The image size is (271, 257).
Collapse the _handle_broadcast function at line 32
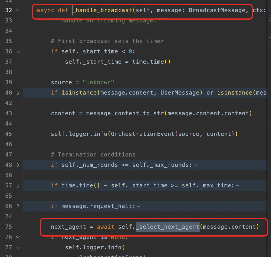point(18,10)
